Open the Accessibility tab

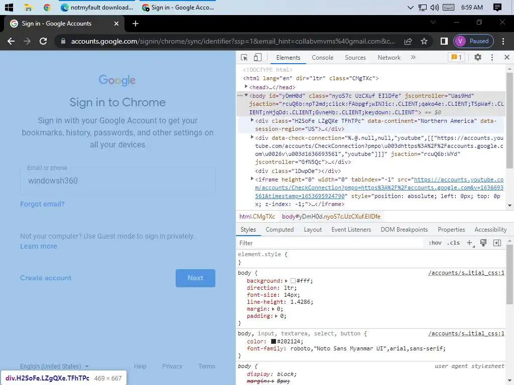coord(490,230)
